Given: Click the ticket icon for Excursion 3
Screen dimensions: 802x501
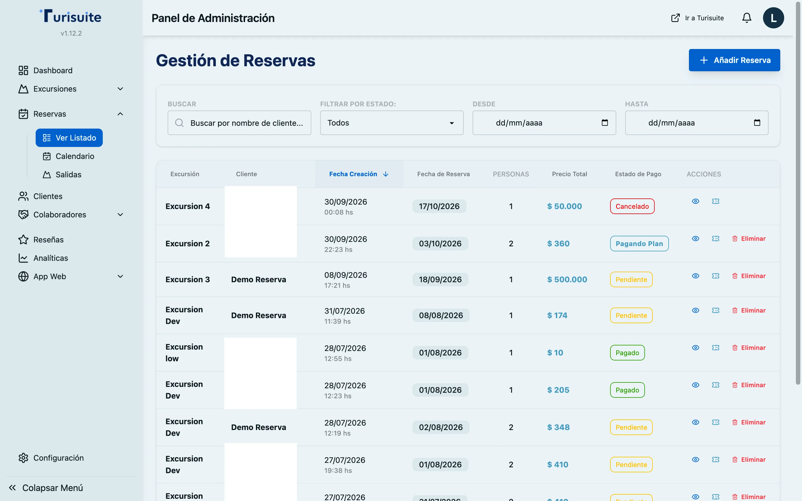Looking at the screenshot, I should [715, 276].
